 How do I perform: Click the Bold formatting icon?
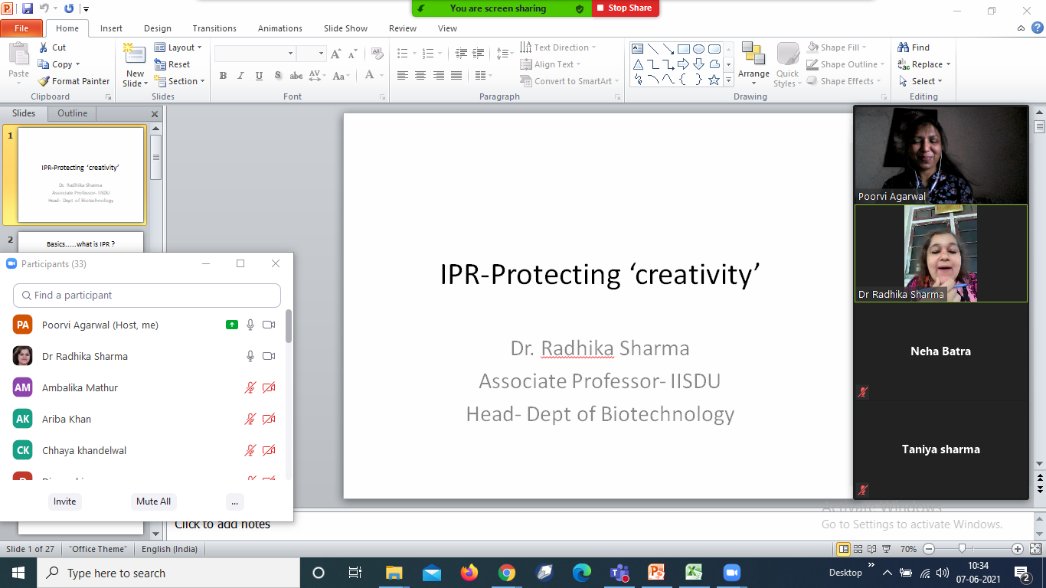tap(223, 76)
